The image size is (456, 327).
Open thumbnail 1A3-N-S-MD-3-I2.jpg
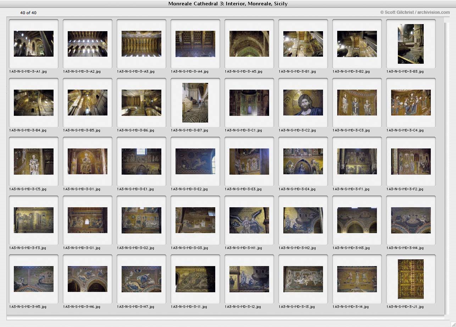tap(249, 279)
